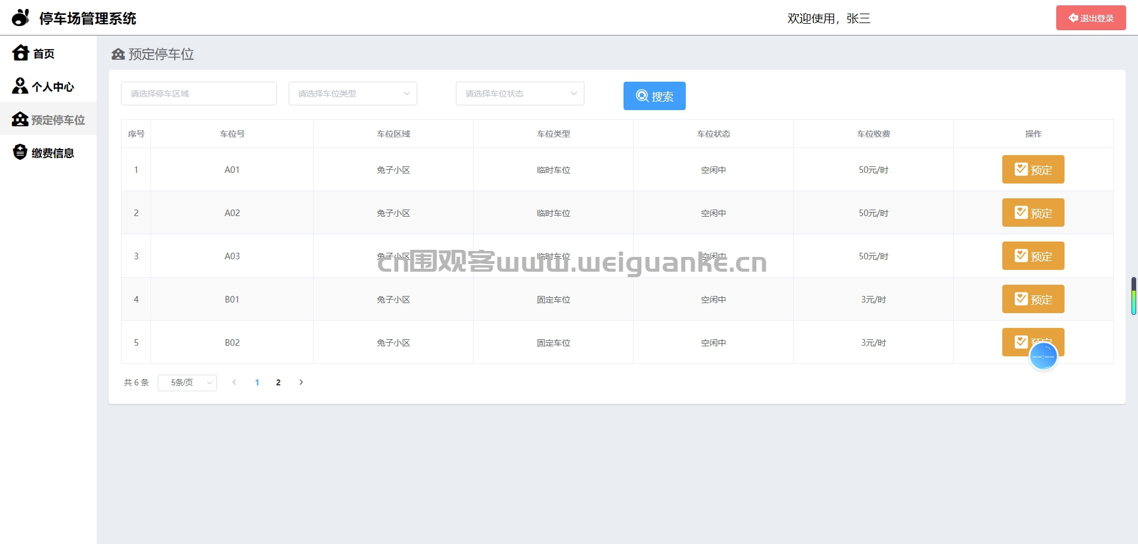Go to the previous page arrow

pos(234,382)
